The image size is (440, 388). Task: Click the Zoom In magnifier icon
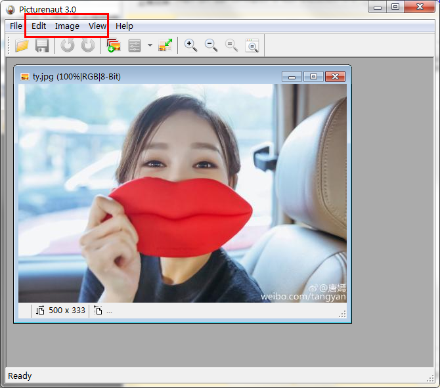coord(190,45)
